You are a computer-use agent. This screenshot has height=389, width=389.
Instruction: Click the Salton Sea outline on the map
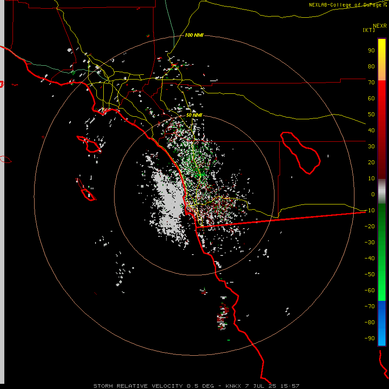(300, 153)
